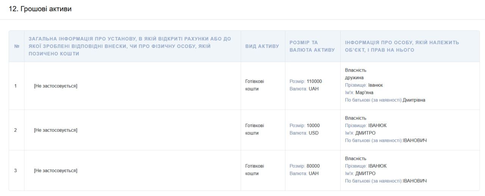Select the 10000 amount value
The width and height of the screenshot is (485, 196).
[313, 126]
